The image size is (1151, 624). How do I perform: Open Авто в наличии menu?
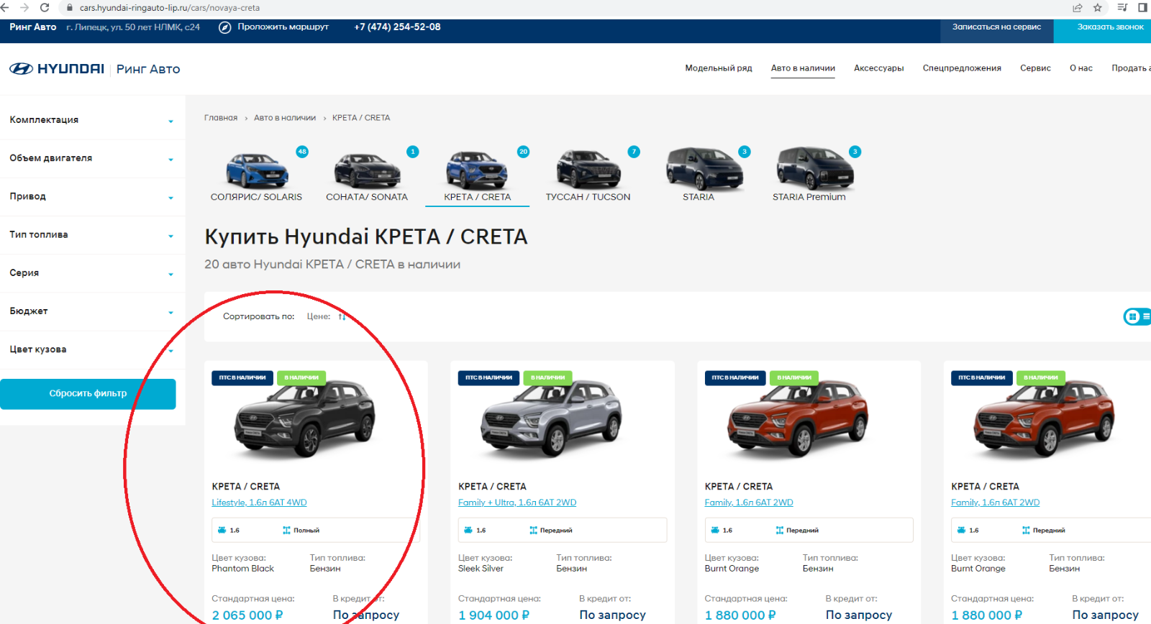[x=803, y=68]
